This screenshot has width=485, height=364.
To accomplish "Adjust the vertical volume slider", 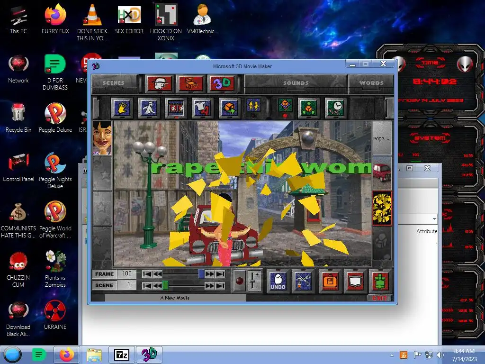I will (254, 281).
